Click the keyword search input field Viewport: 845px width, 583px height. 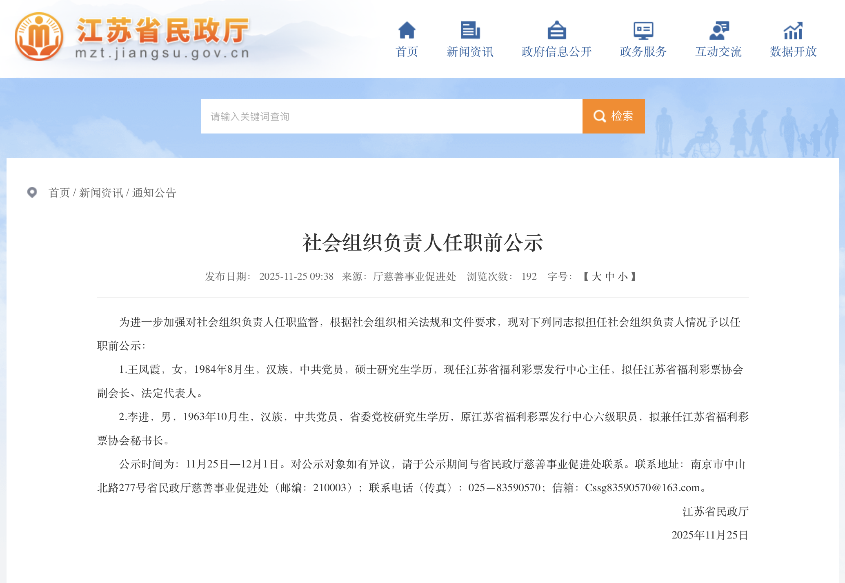[x=391, y=116]
